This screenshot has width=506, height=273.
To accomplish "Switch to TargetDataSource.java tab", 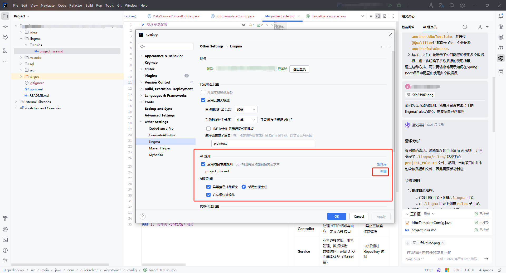I will tap(326, 16).
